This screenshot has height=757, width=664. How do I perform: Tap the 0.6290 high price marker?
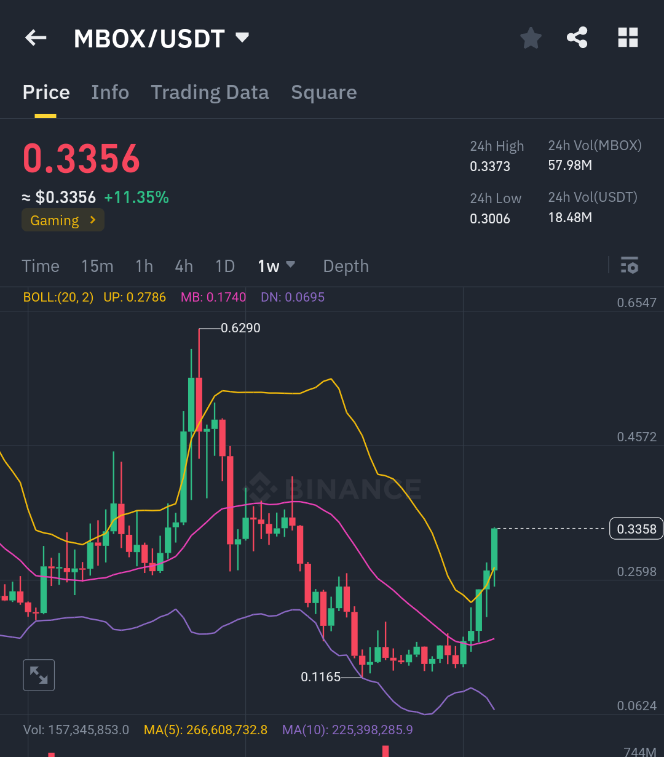pyautogui.click(x=240, y=328)
